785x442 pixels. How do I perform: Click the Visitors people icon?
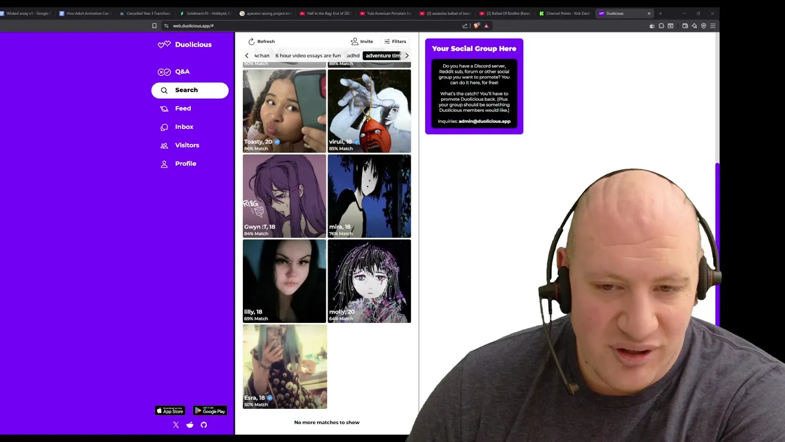tap(164, 145)
